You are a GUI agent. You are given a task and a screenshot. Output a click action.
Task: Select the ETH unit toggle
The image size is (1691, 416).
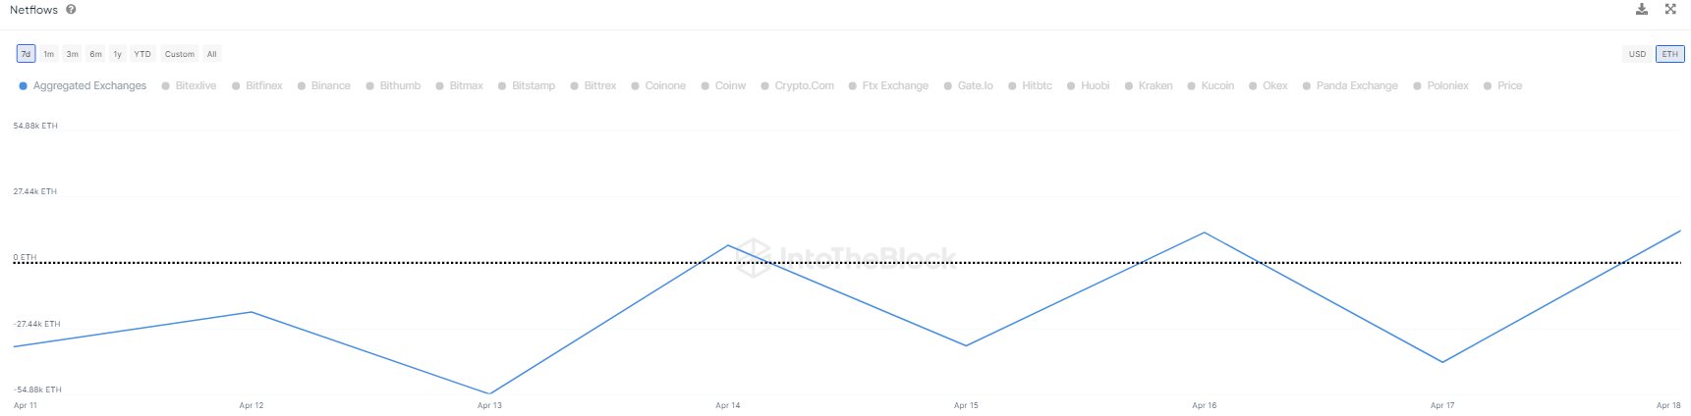[x=1669, y=54]
